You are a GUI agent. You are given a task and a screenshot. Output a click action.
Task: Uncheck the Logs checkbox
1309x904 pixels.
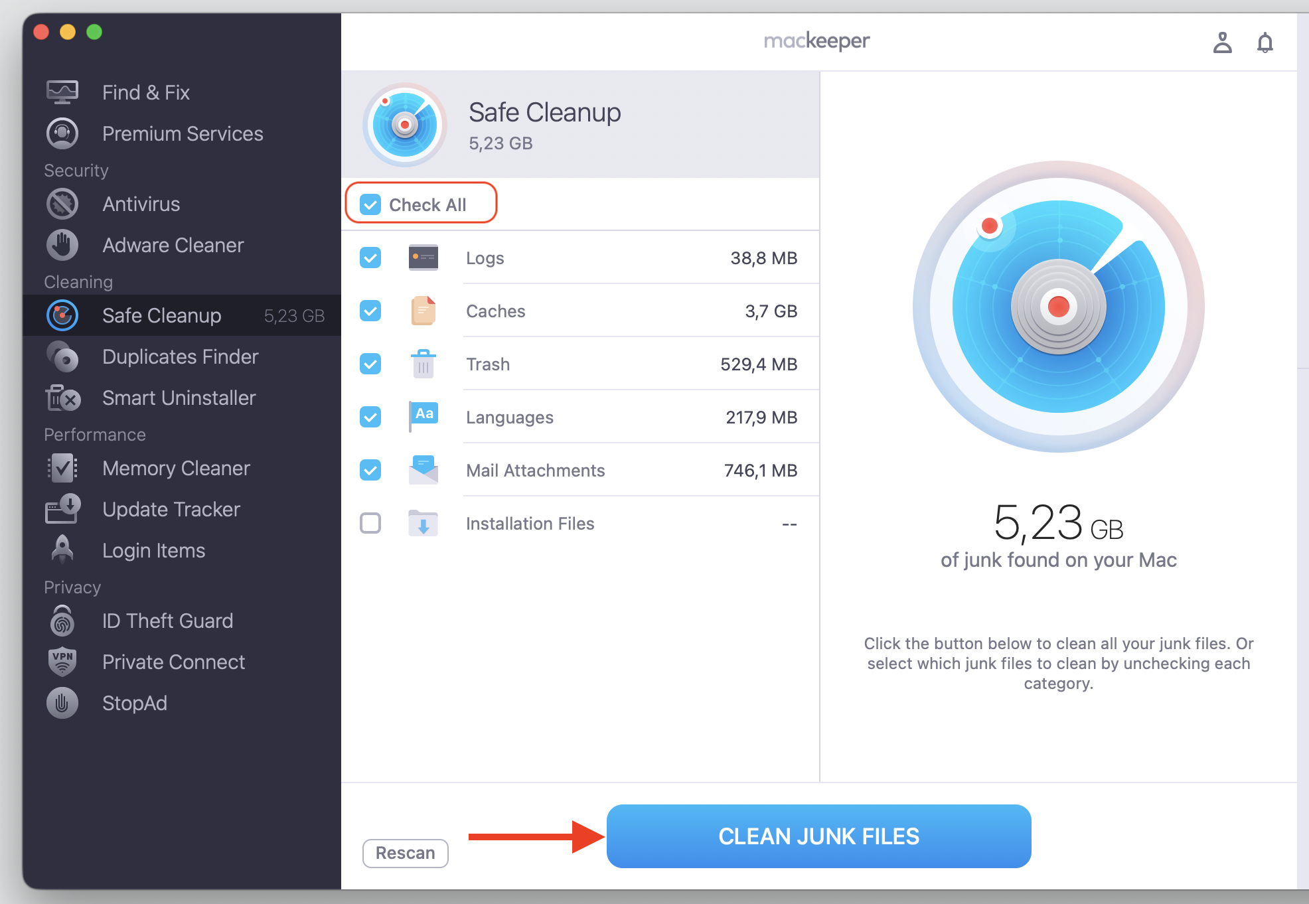370,258
